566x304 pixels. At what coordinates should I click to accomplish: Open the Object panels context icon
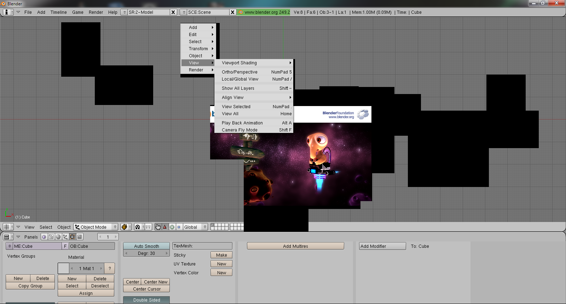pyautogui.click(x=65, y=237)
